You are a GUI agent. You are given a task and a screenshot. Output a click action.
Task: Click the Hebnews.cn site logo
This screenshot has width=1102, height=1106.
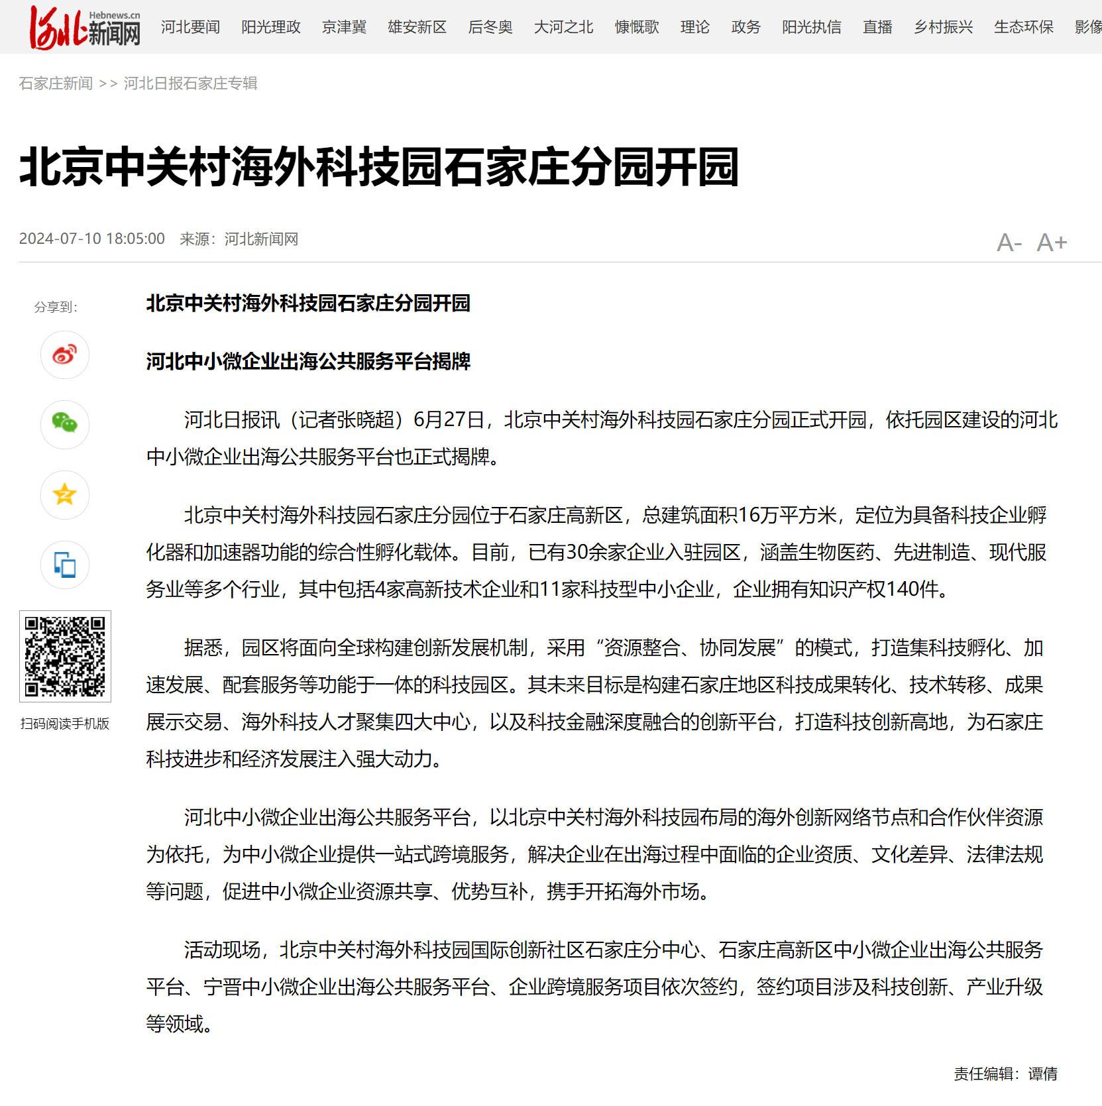[x=85, y=28]
